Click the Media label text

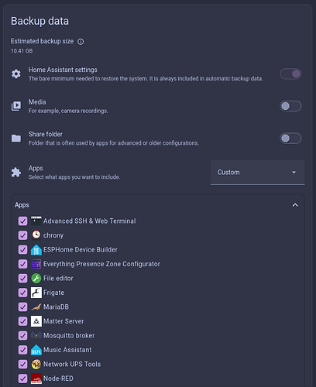37,102
